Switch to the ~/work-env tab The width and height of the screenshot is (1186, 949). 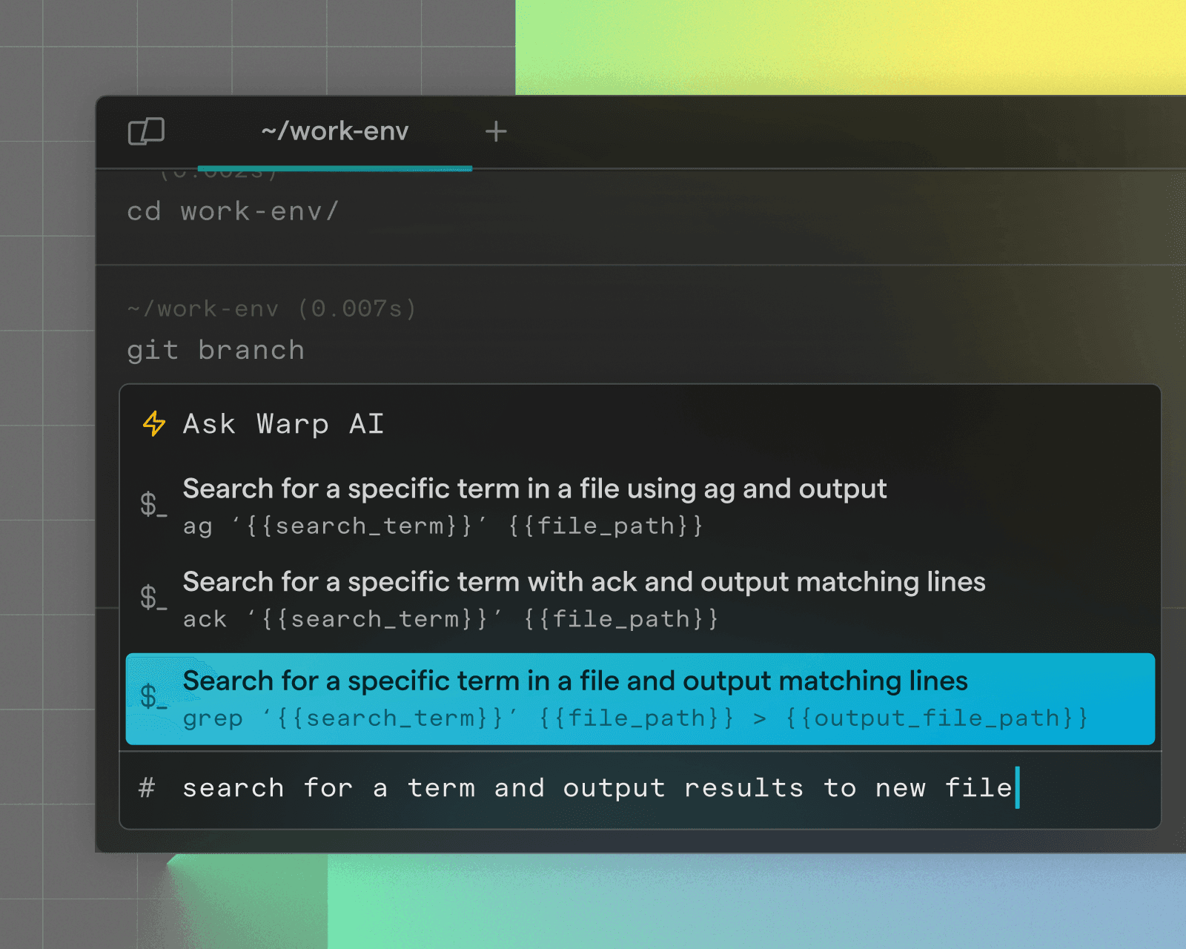click(x=335, y=131)
